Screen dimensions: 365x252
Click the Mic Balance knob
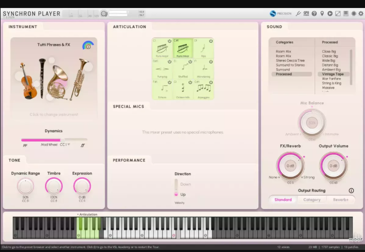pos(312,123)
